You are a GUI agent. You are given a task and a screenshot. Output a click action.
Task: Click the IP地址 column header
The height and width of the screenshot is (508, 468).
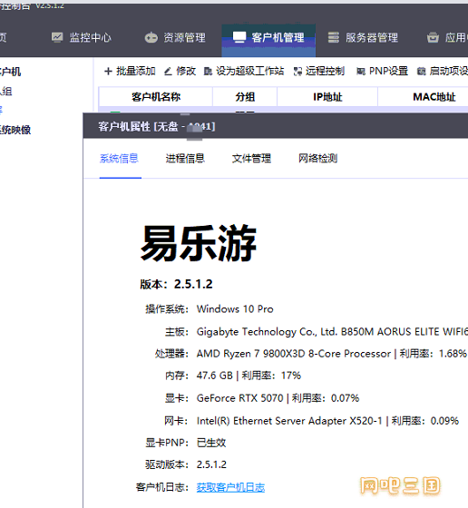[x=327, y=96]
